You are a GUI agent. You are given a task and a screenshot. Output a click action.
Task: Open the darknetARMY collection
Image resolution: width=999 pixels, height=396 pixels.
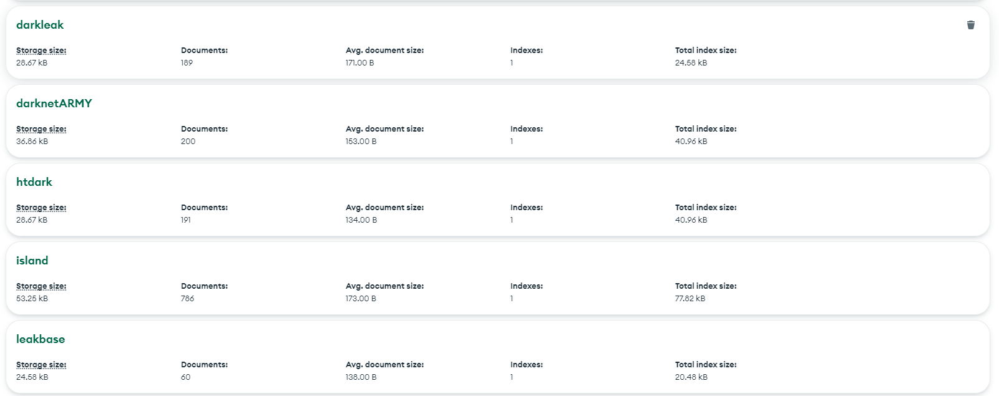54,104
